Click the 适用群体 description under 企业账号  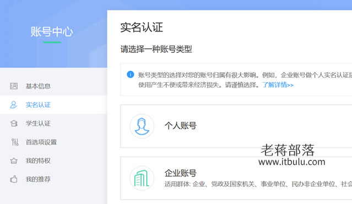click(x=258, y=184)
